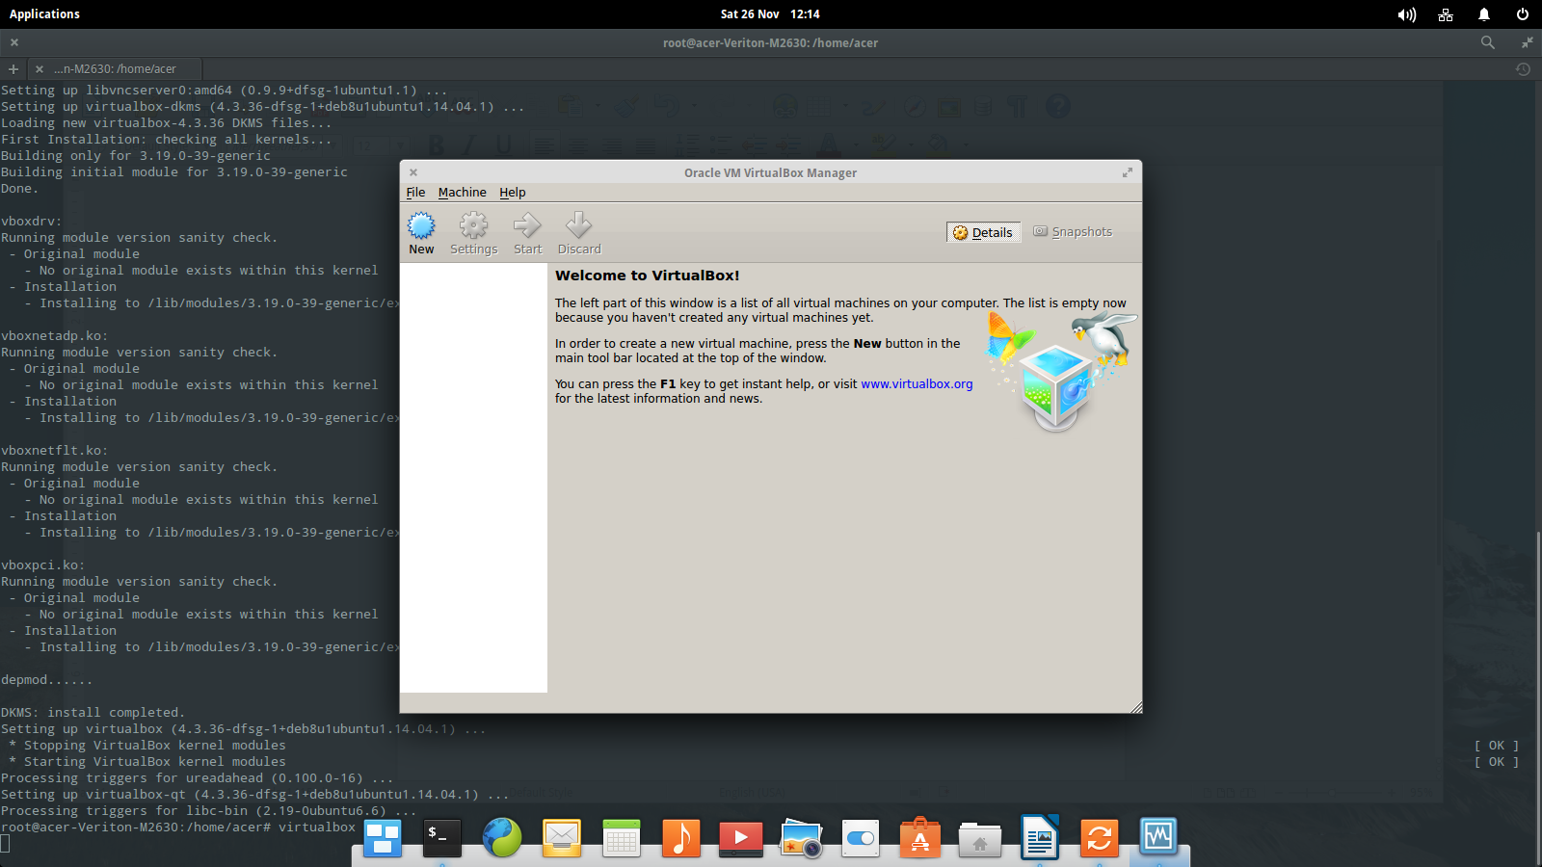This screenshot has width=1542, height=867.
Task: Open the terminal search tool
Action: (x=1488, y=42)
